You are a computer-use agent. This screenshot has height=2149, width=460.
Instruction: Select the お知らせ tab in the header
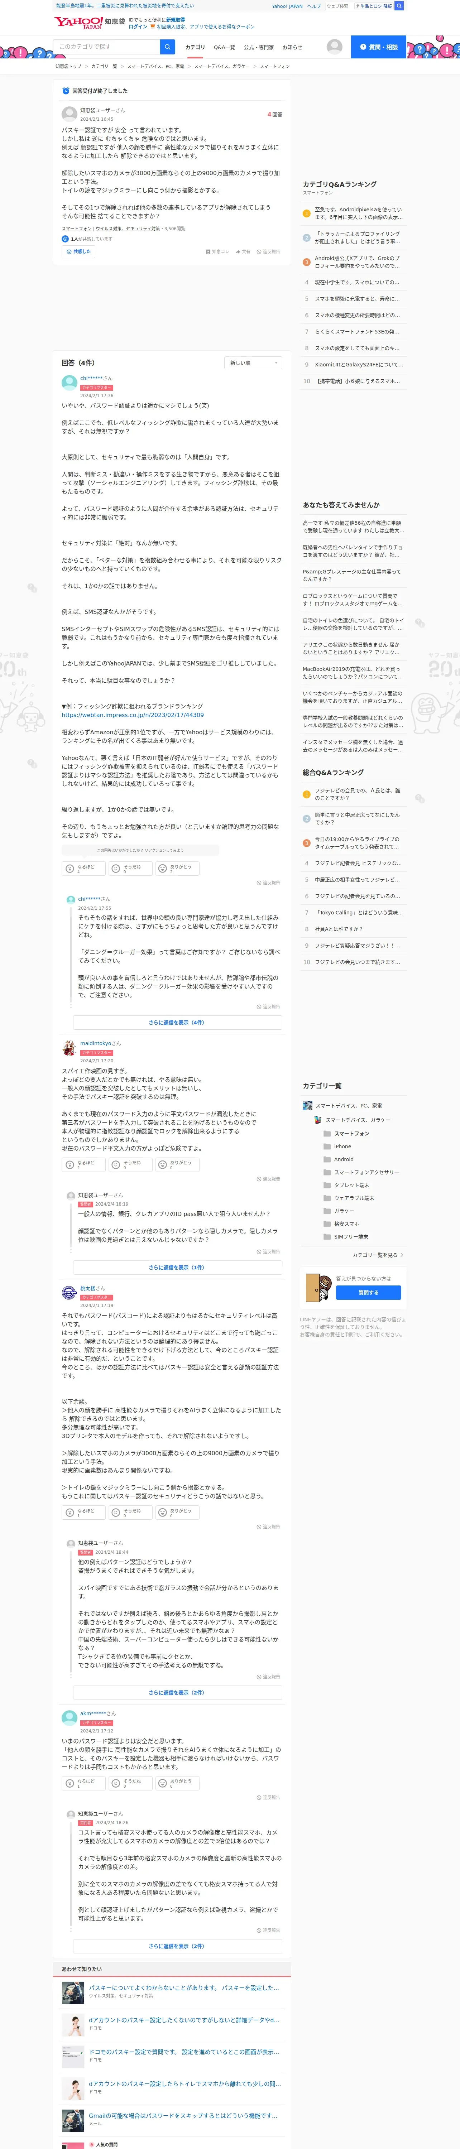pyautogui.click(x=292, y=48)
